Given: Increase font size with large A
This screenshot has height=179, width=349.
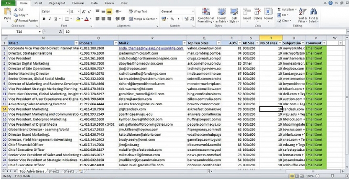Looking at the screenshot, I should (84, 11).
